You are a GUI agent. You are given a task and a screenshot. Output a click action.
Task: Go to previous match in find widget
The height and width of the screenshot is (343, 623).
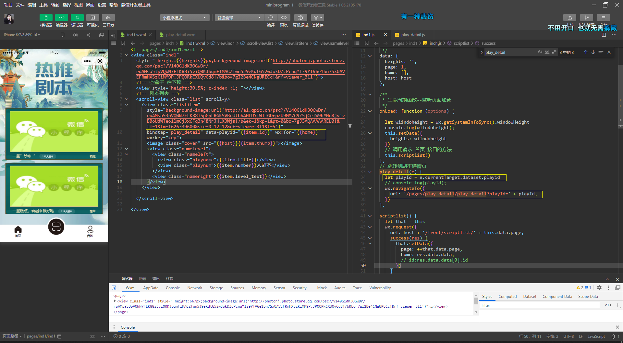(x=586, y=52)
